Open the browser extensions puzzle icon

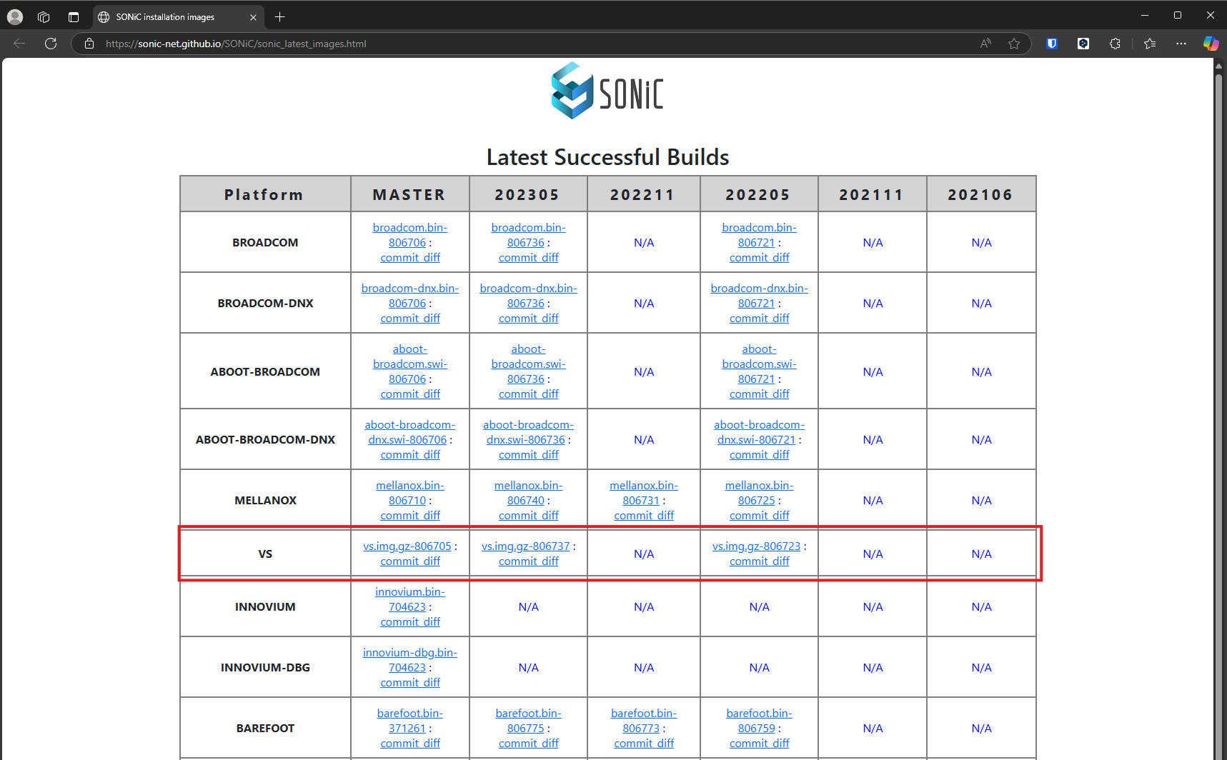[1115, 44]
